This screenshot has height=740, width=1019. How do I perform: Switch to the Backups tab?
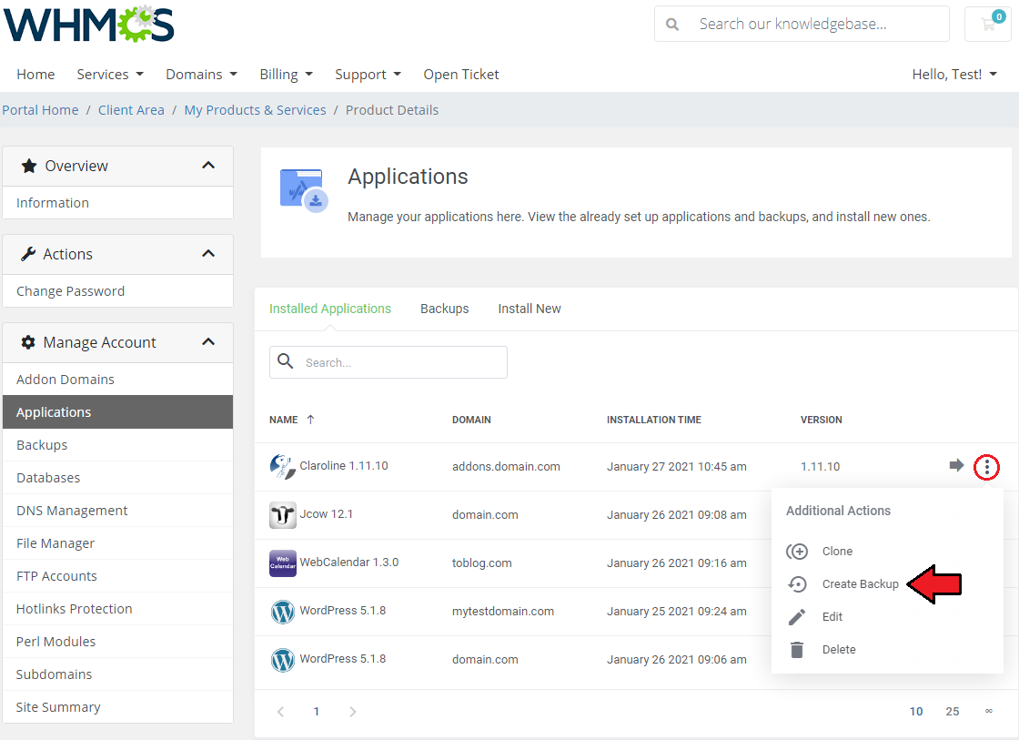445,309
